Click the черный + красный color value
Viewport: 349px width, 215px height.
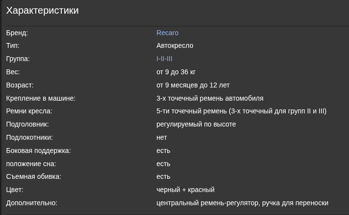185,190
